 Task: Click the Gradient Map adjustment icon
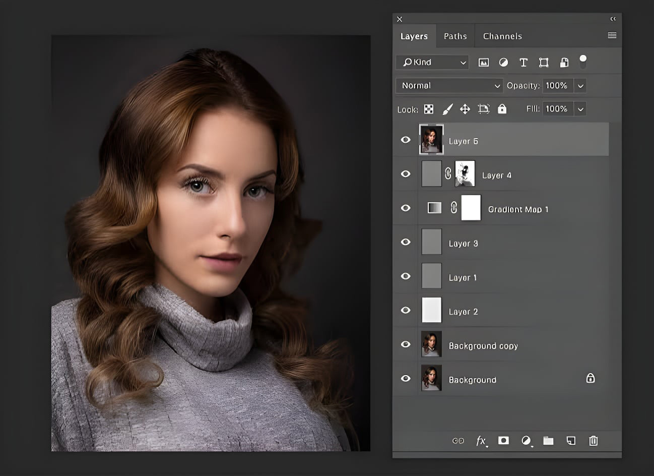[x=434, y=208]
